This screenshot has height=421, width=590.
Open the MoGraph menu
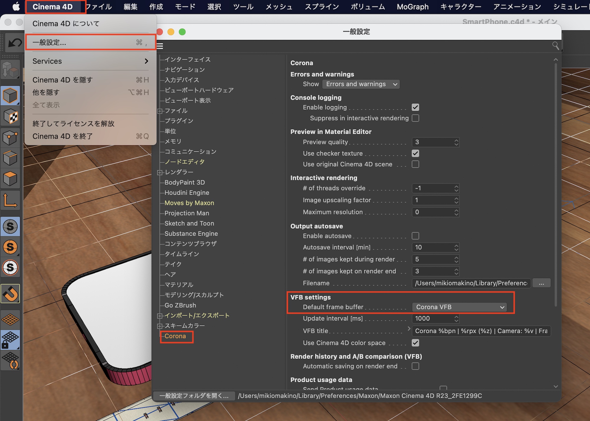pos(412,7)
